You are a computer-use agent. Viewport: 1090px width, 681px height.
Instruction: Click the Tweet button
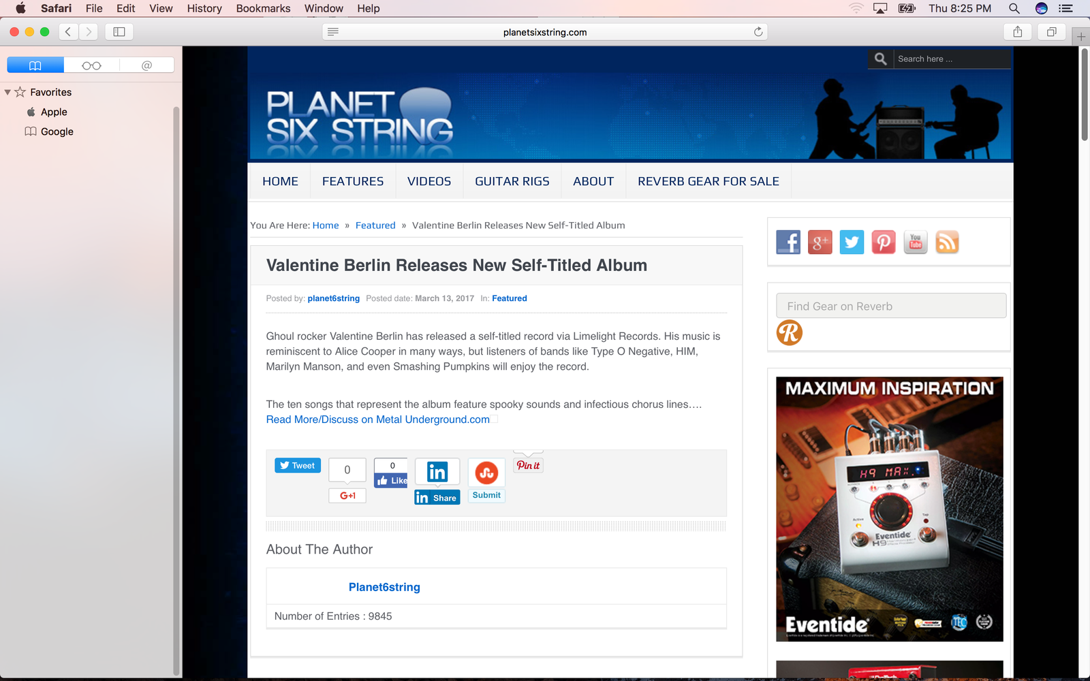[298, 465]
